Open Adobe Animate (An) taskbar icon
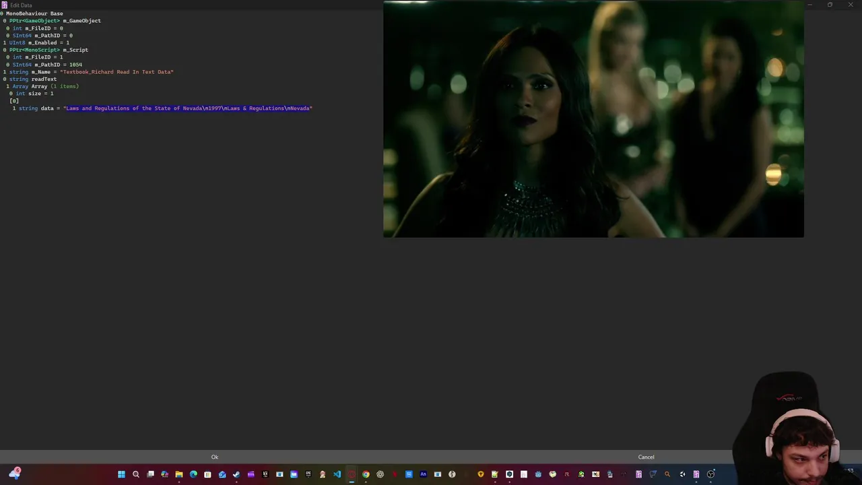The width and height of the screenshot is (862, 485). click(x=424, y=474)
